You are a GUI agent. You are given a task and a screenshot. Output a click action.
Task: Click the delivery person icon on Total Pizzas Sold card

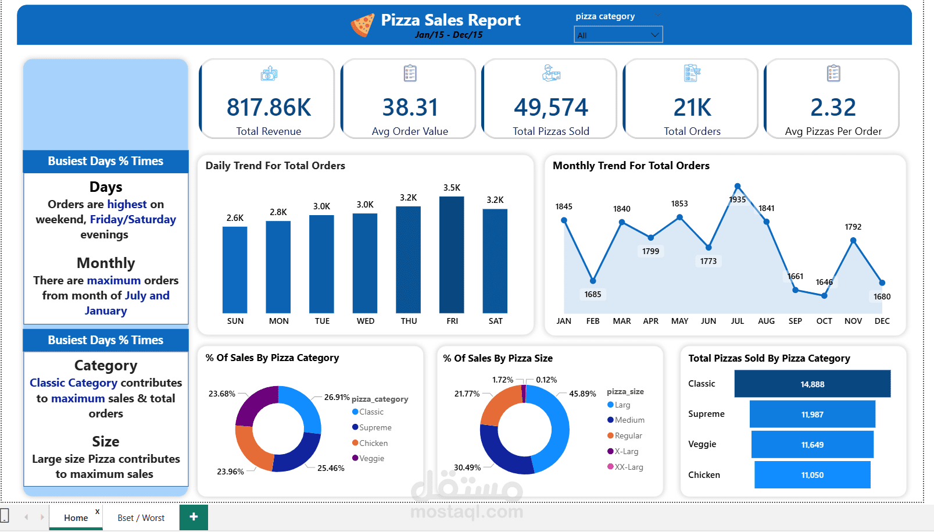click(x=550, y=74)
